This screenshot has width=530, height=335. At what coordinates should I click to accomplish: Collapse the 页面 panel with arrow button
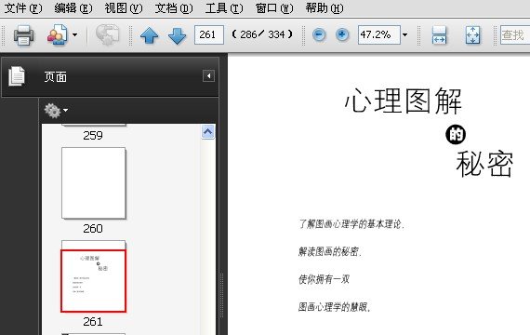pos(208,75)
